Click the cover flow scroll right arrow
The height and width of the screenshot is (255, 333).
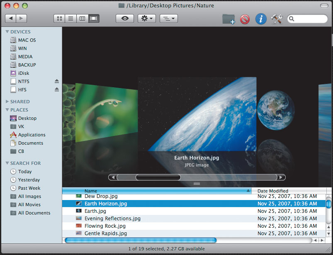pos(281,177)
